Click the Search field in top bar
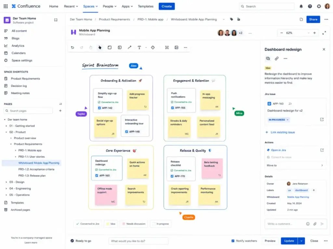Viewport: 333px width, 249px height. coord(267,6)
